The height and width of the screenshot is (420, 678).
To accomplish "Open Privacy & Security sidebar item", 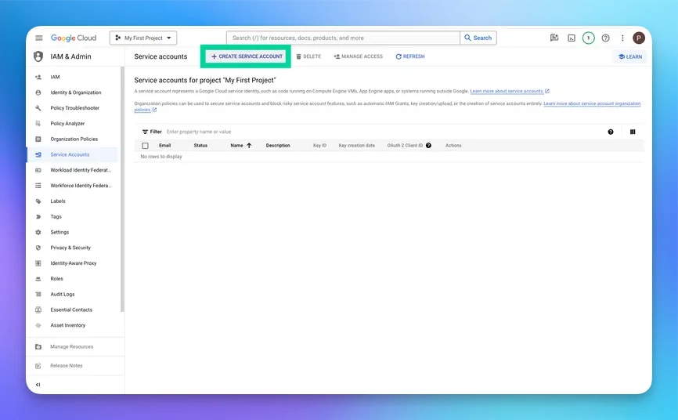I will (x=72, y=248).
